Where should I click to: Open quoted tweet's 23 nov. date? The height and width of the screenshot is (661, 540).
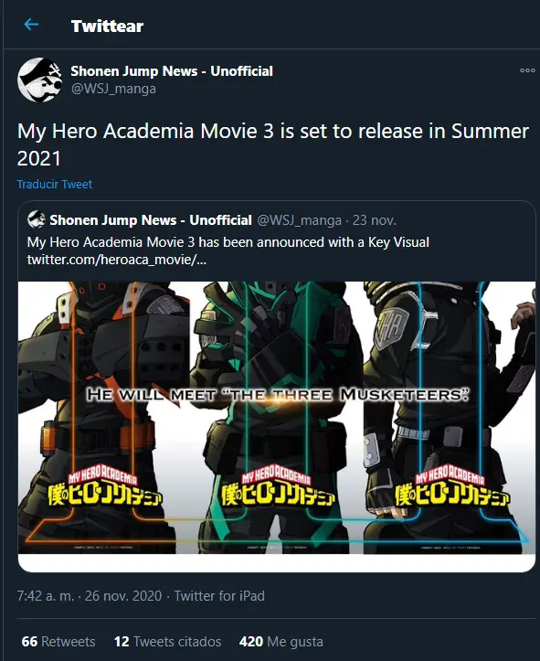(x=374, y=220)
